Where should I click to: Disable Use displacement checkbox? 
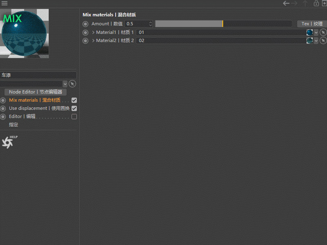click(74, 108)
